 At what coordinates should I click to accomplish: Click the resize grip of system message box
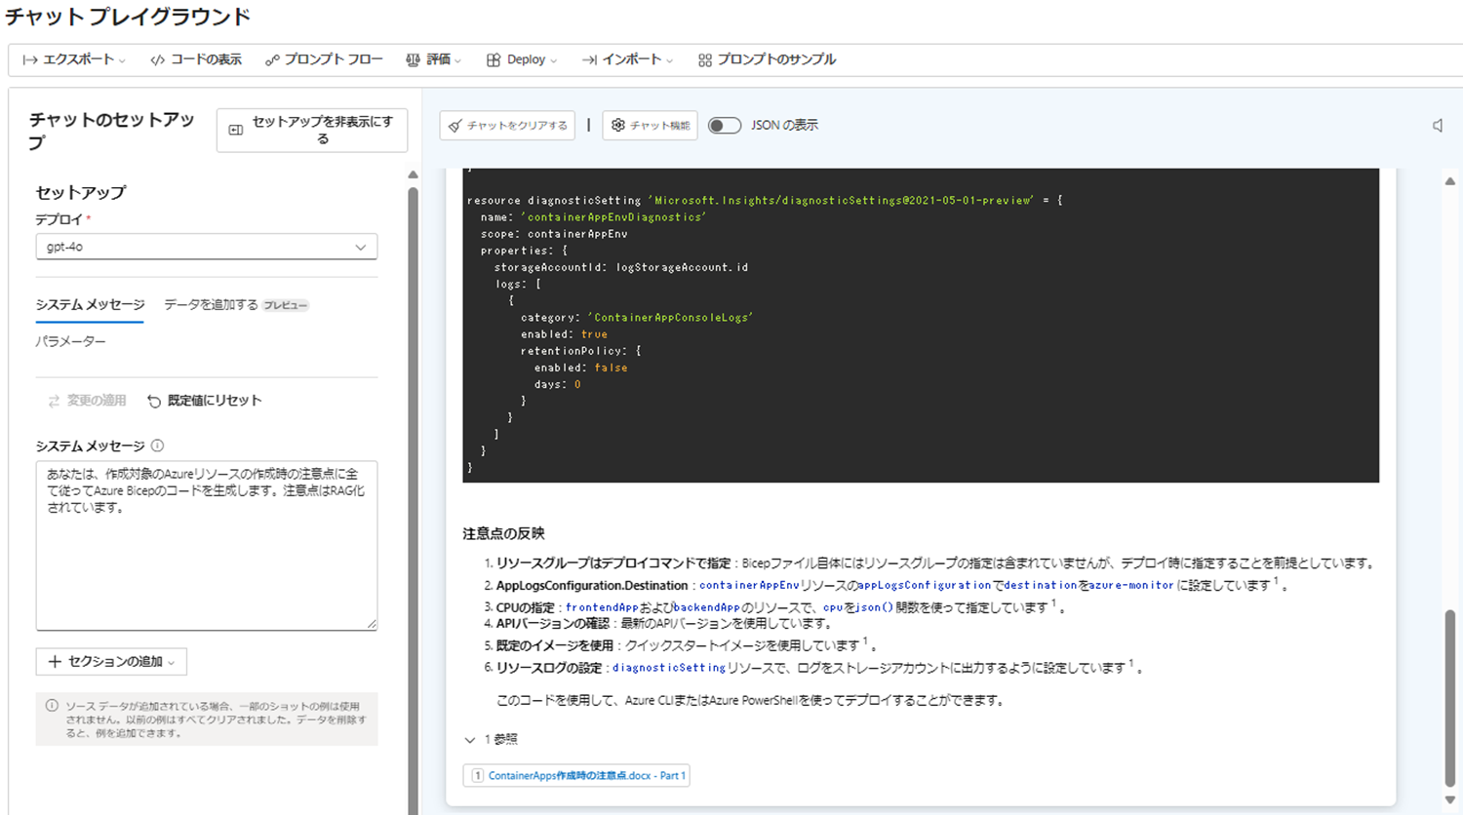[372, 624]
